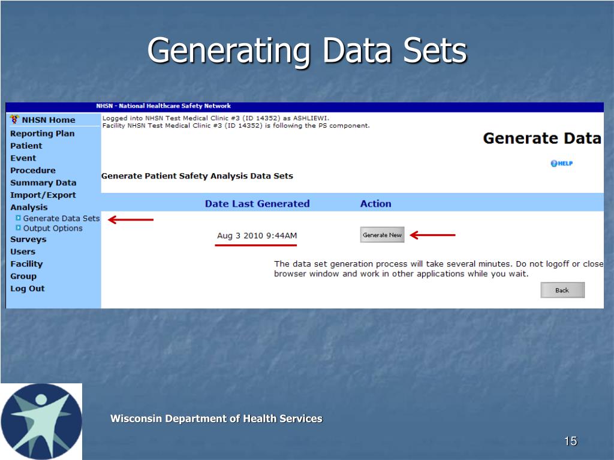Click the 'Logged into NHSN Test Medical Clinic' line
The image size is (614, 460).
pyautogui.click(x=216, y=118)
